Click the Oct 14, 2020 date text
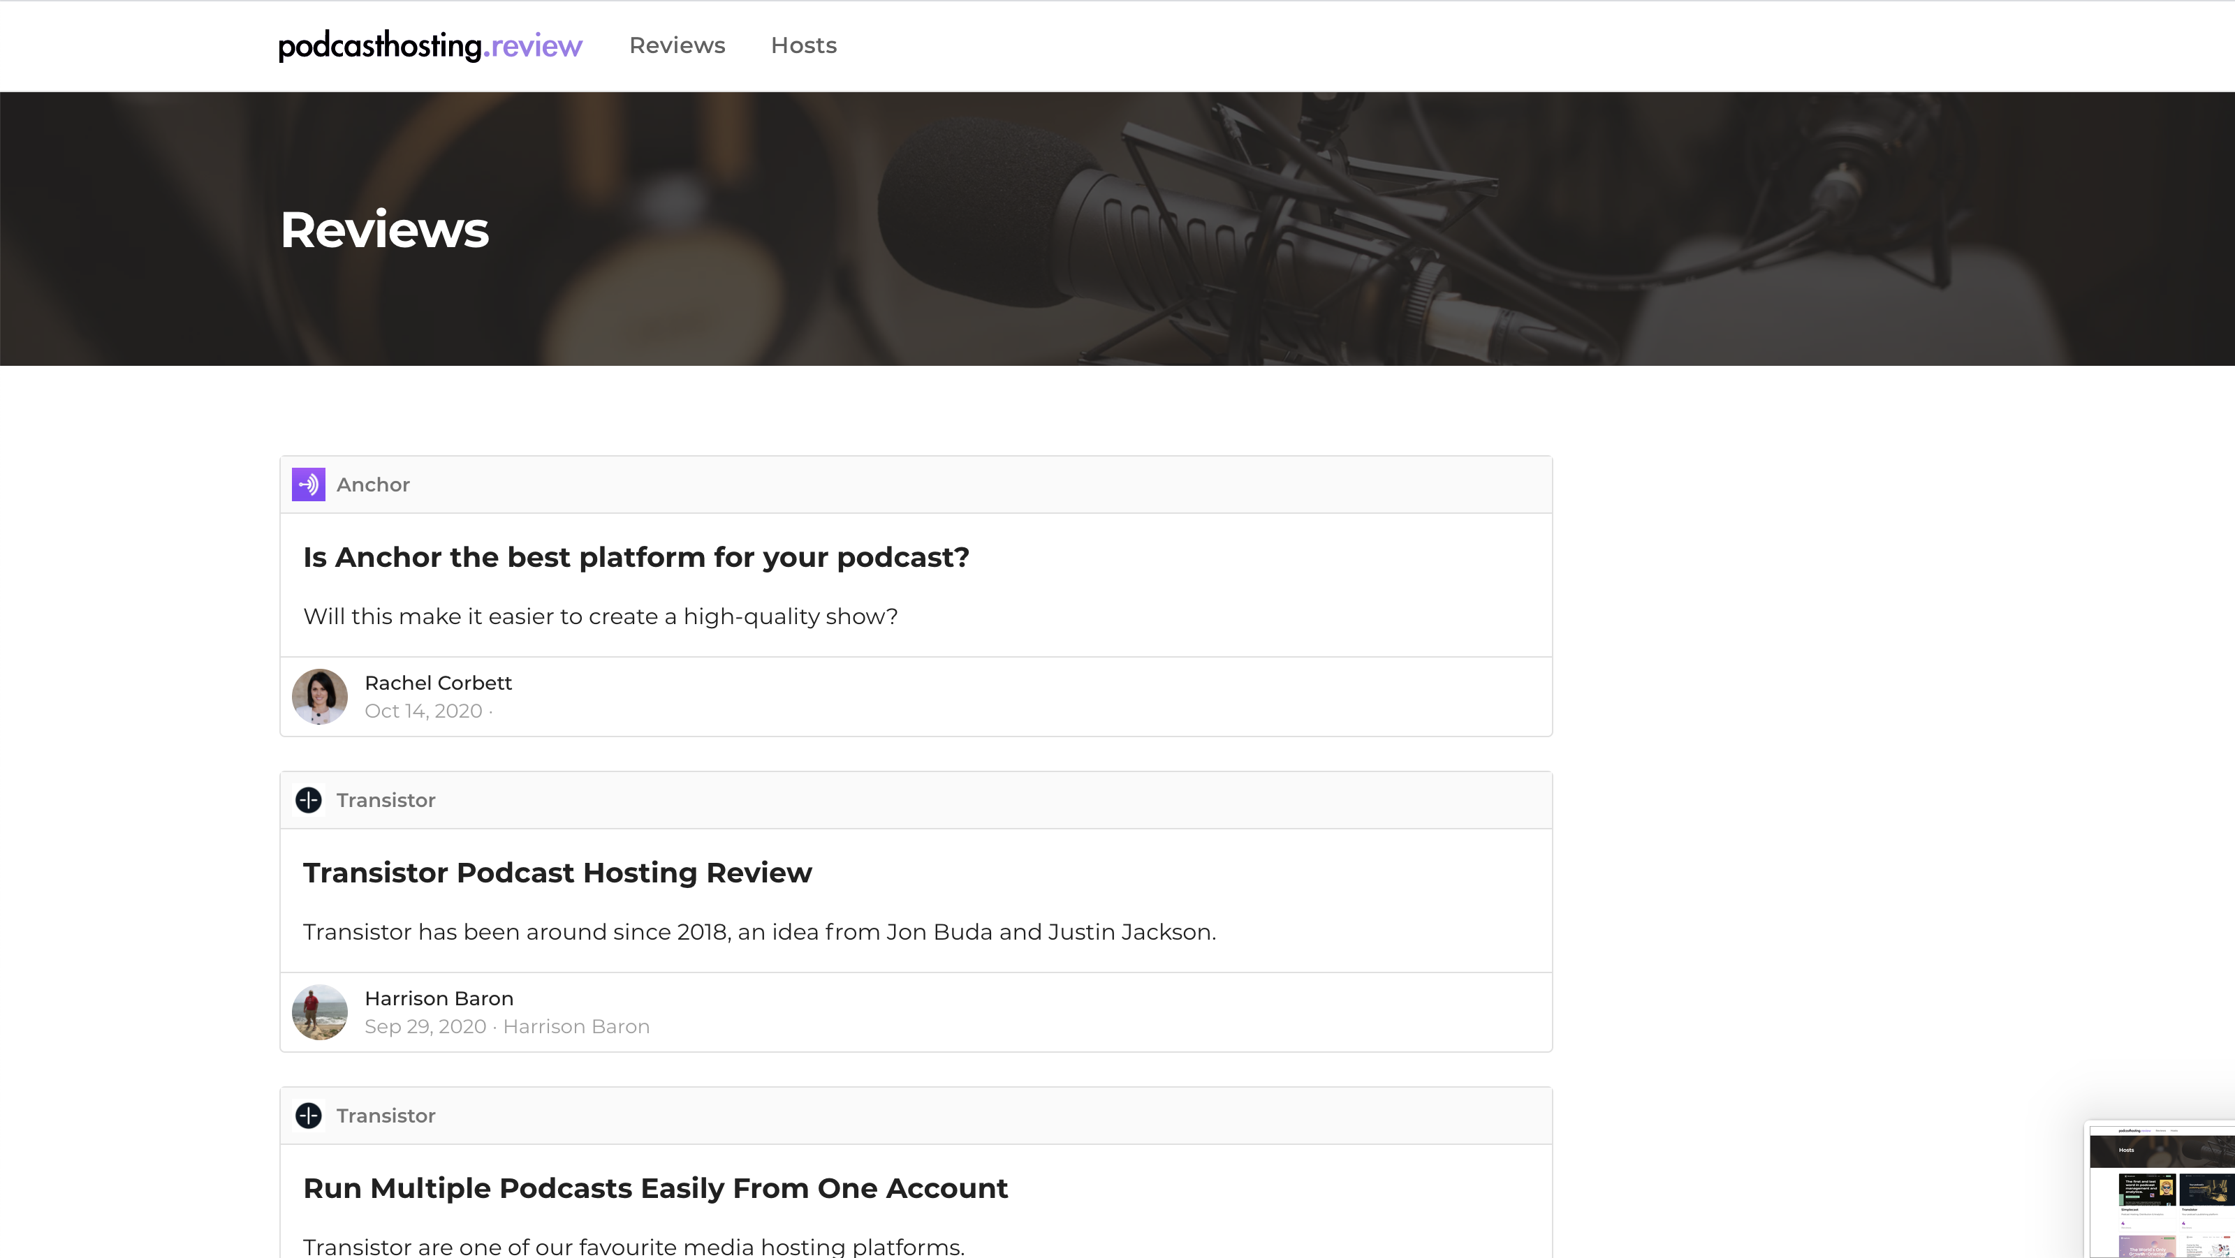Viewport: 2235px width, 1258px height. click(x=423, y=710)
